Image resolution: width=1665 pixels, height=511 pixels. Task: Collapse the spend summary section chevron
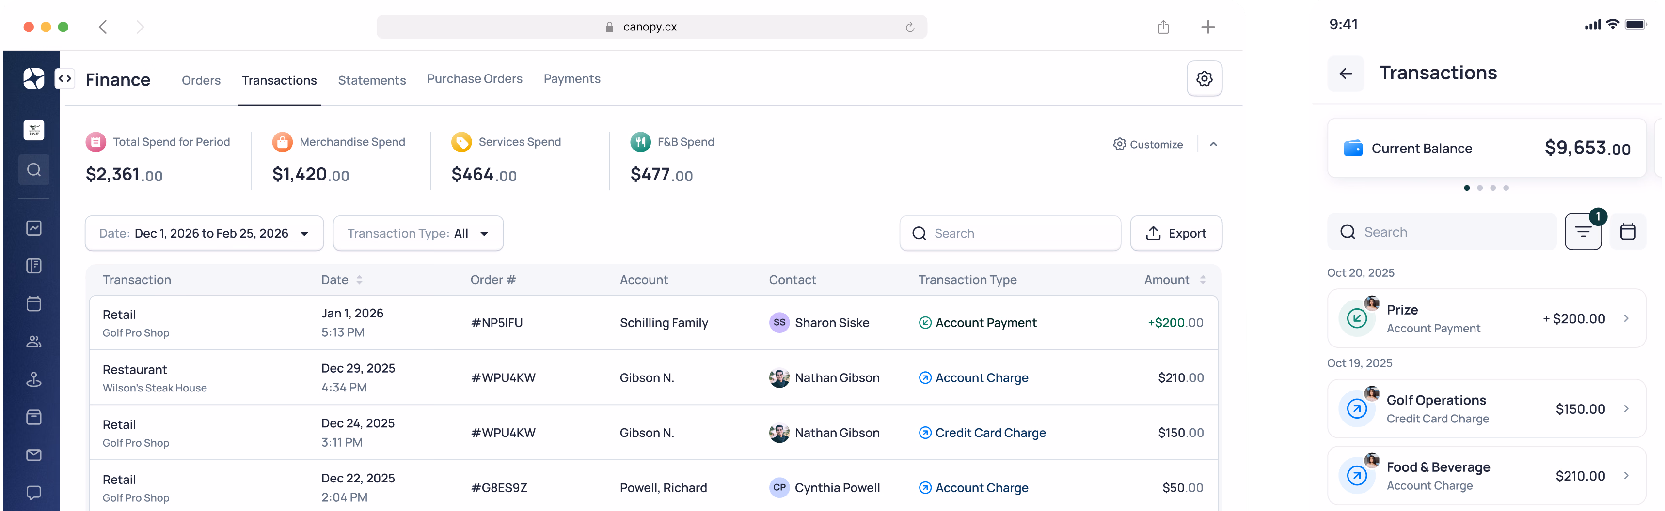[x=1213, y=145]
